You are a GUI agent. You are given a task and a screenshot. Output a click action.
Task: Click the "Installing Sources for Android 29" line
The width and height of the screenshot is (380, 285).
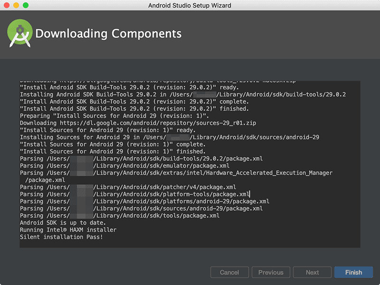point(170,137)
